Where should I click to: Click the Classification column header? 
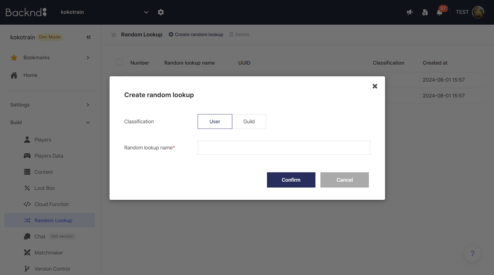click(x=388, y=63)
